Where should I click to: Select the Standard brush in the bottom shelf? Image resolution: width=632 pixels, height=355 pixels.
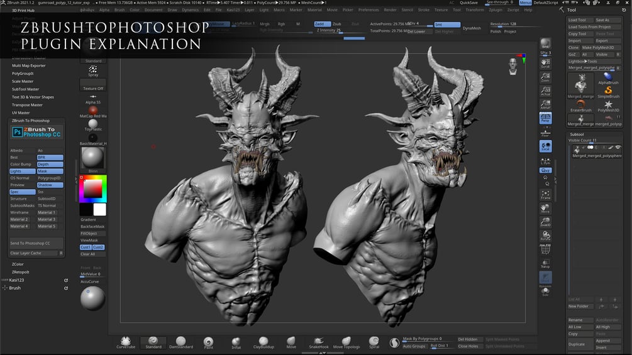point(153,342)
